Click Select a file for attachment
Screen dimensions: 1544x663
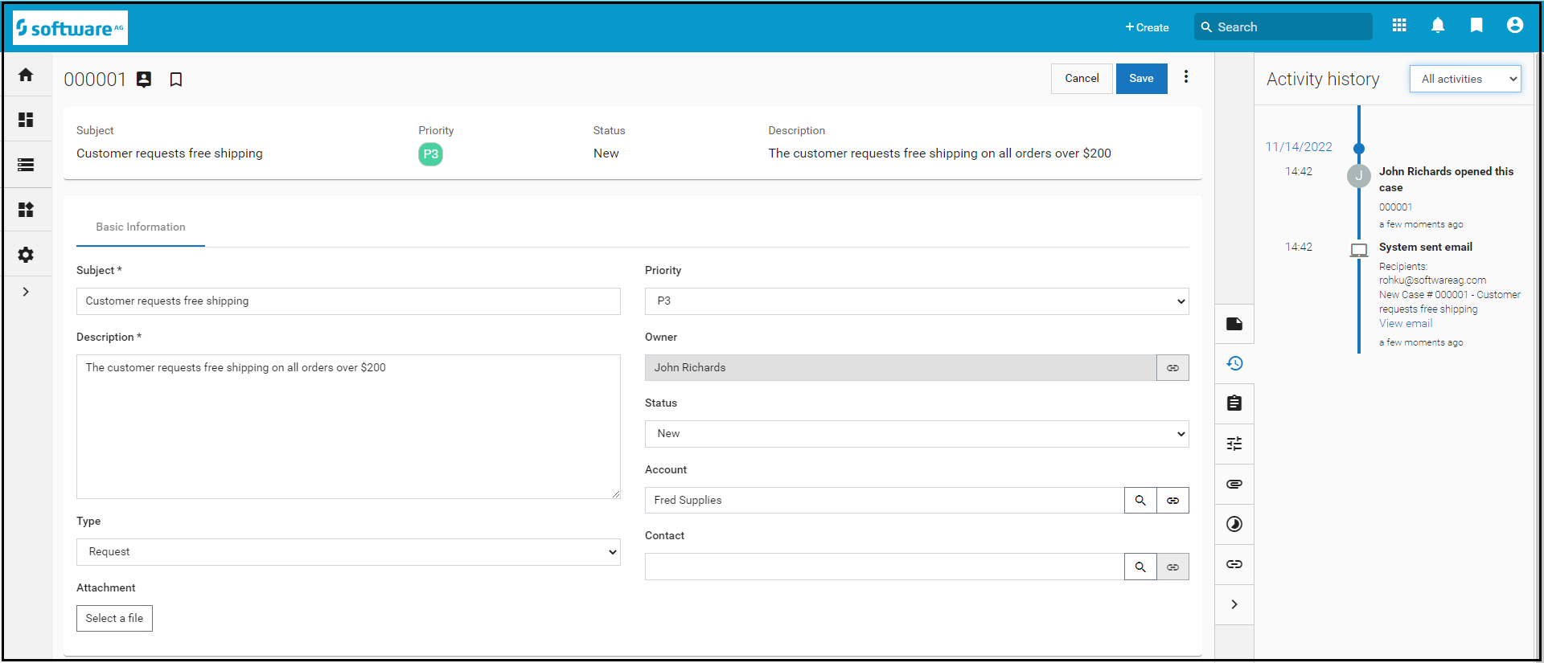114,619
